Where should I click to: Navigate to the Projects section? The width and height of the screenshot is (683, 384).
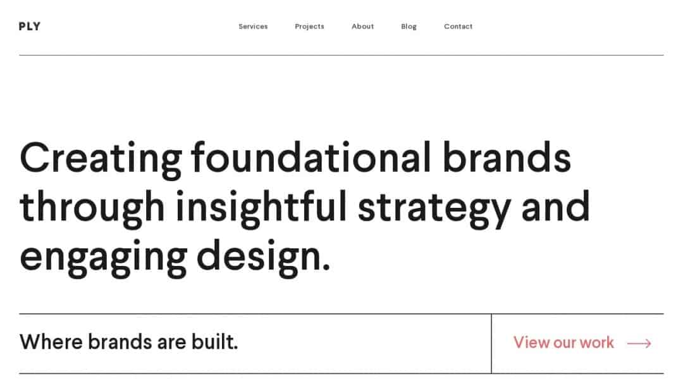pos(309,27)
